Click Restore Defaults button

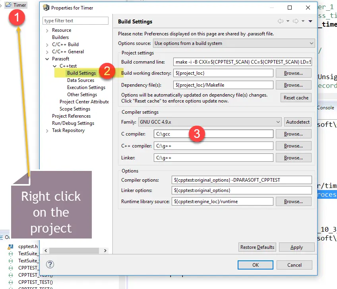[x=257, y=247]
